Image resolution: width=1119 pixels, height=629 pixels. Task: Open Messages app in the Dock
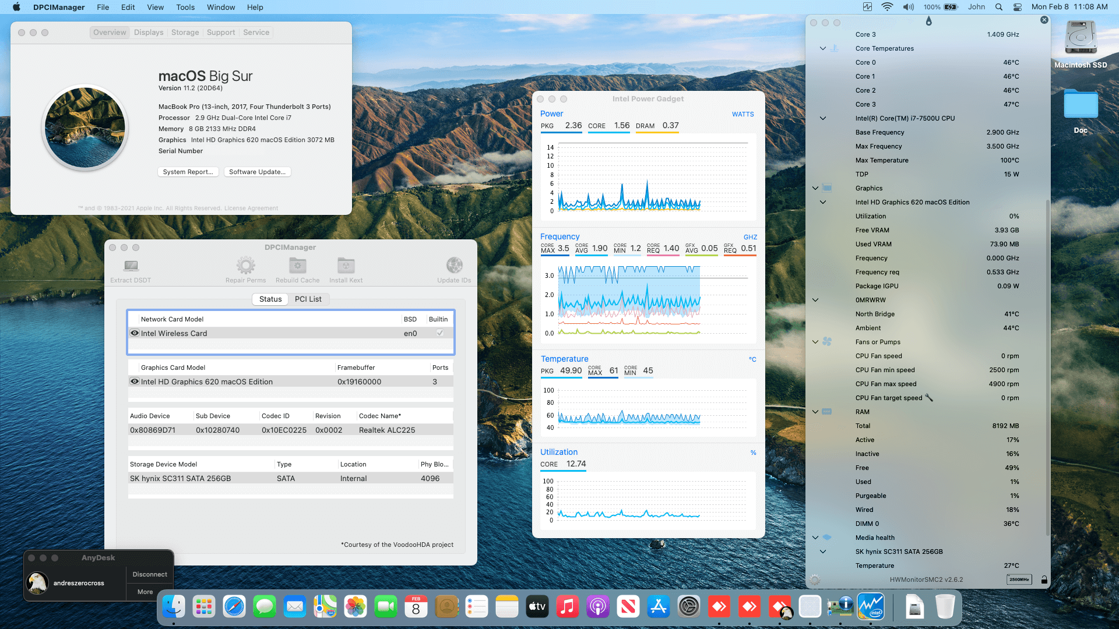point(265,607)
